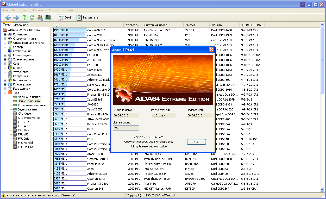Open the Сервис menu

click(x=54, y=10)
